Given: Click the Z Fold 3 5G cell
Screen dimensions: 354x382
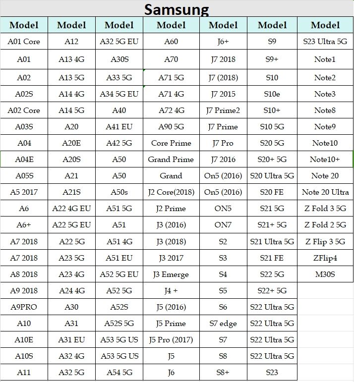Looking at the screenshot, I should tap(325, 208).
